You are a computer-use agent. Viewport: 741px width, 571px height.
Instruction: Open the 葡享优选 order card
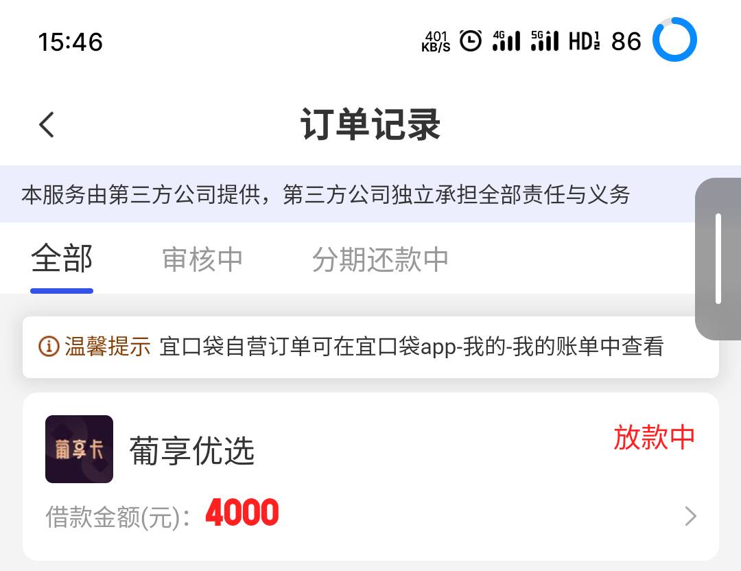pyautogui.click(x=370, y=476)
